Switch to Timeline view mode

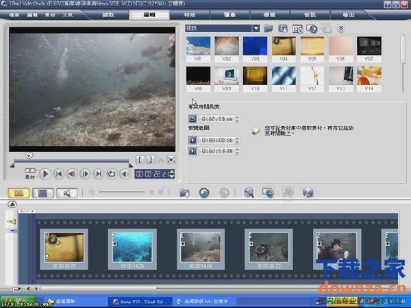[x=42, y=194]
